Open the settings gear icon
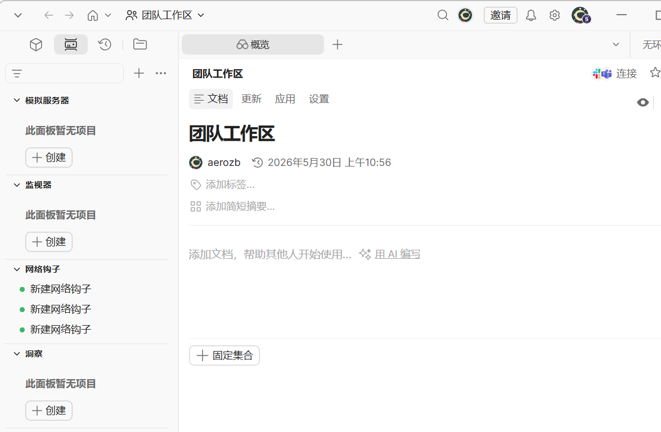The image size is (661, 432). (x=554, y=15)
